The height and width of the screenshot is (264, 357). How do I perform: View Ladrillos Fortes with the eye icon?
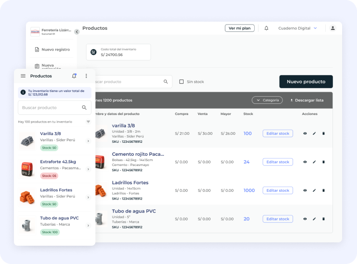(305, 190)
